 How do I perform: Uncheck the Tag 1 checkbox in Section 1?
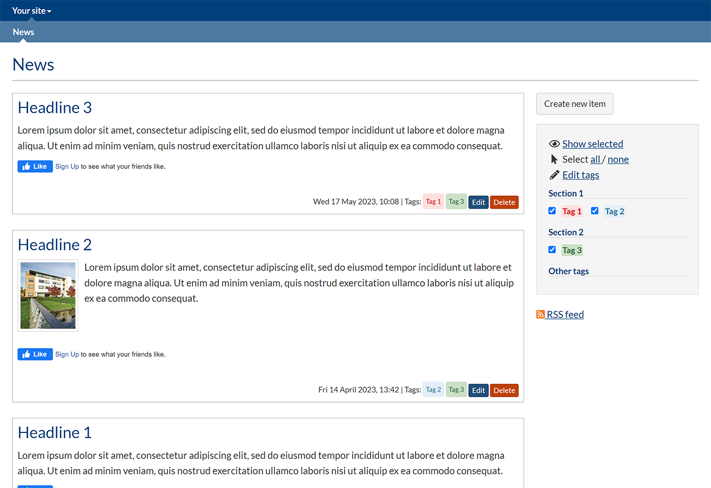pos(552,211)
